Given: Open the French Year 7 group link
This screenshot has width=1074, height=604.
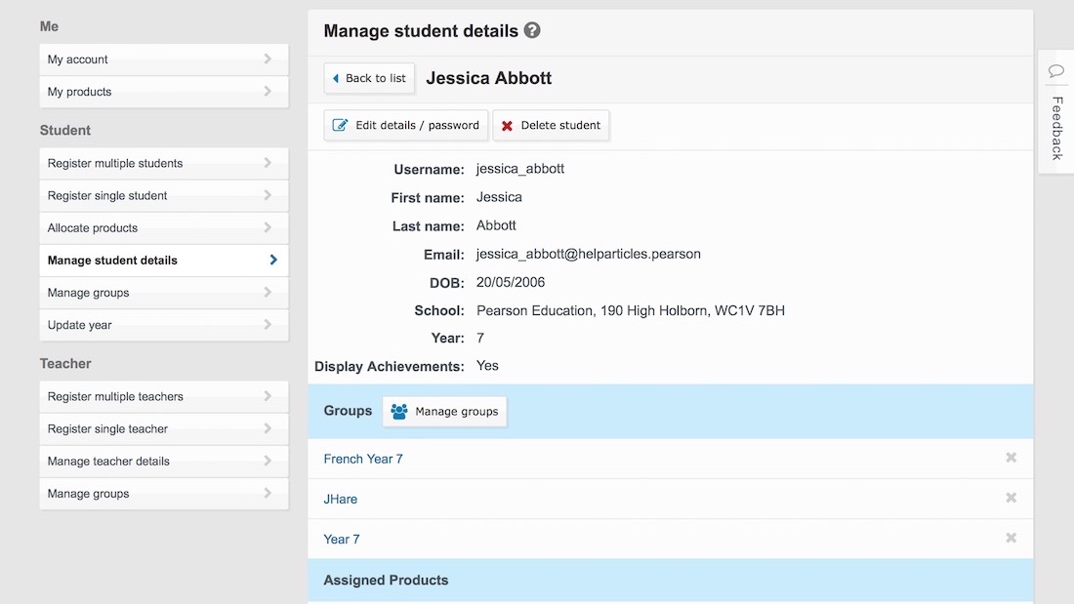Looking at the screenshot, I should [x=362, y=458].
